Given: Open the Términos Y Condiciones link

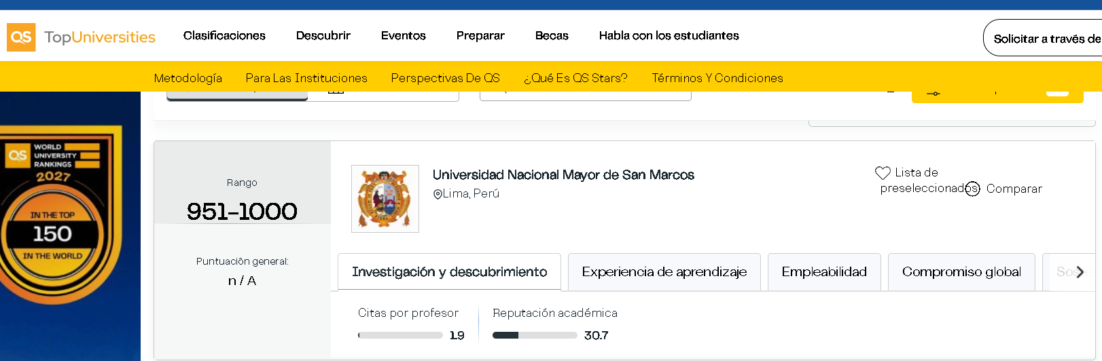Looking at the screenshot, I should (717, 78).
